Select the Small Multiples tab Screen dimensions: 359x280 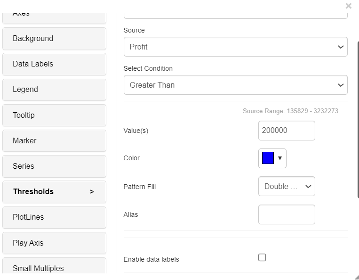pos(54,269)
